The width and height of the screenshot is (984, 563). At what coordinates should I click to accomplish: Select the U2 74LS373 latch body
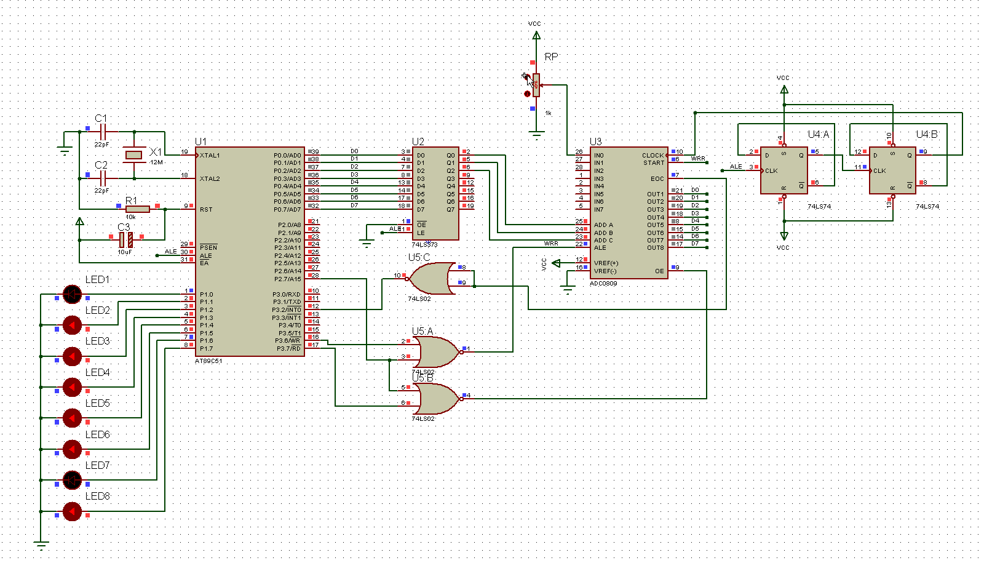point(435,194)
